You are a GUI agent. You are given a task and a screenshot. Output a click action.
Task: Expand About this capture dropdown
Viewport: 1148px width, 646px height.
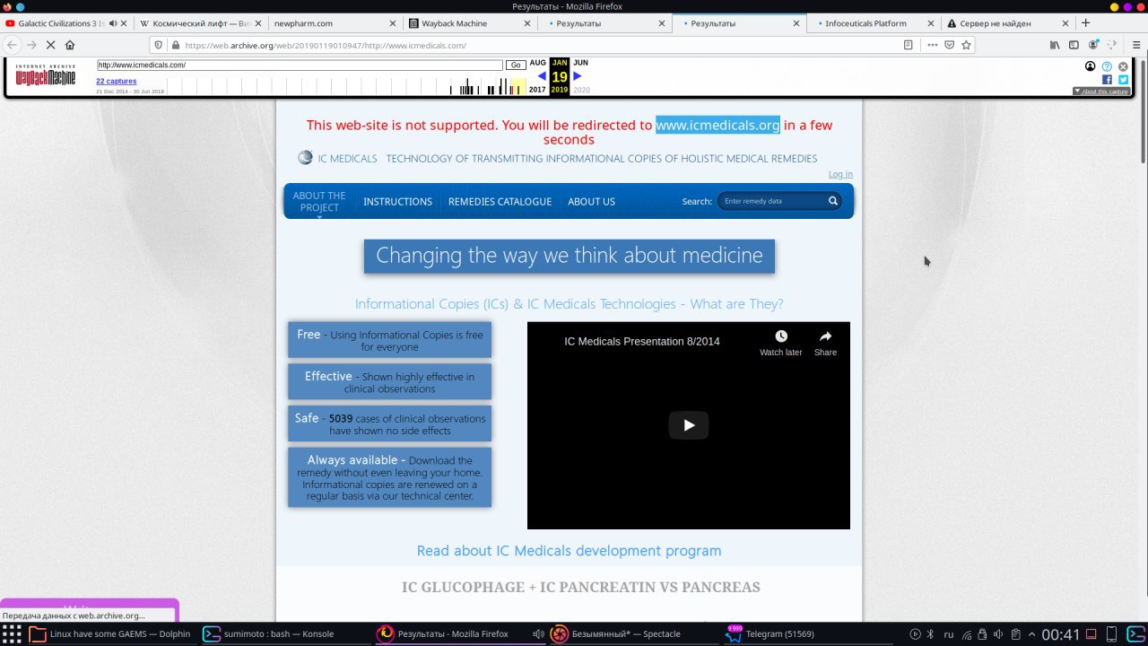(1100, 92)
